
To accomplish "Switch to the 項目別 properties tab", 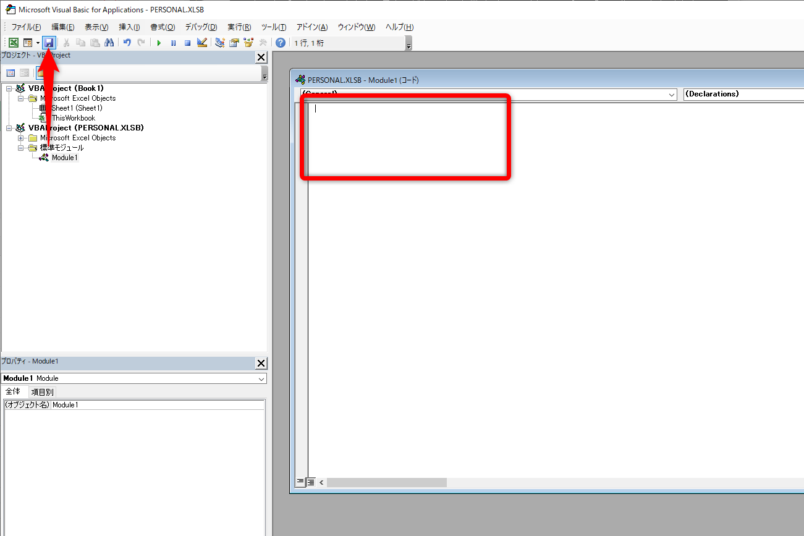I will (43, 392).
